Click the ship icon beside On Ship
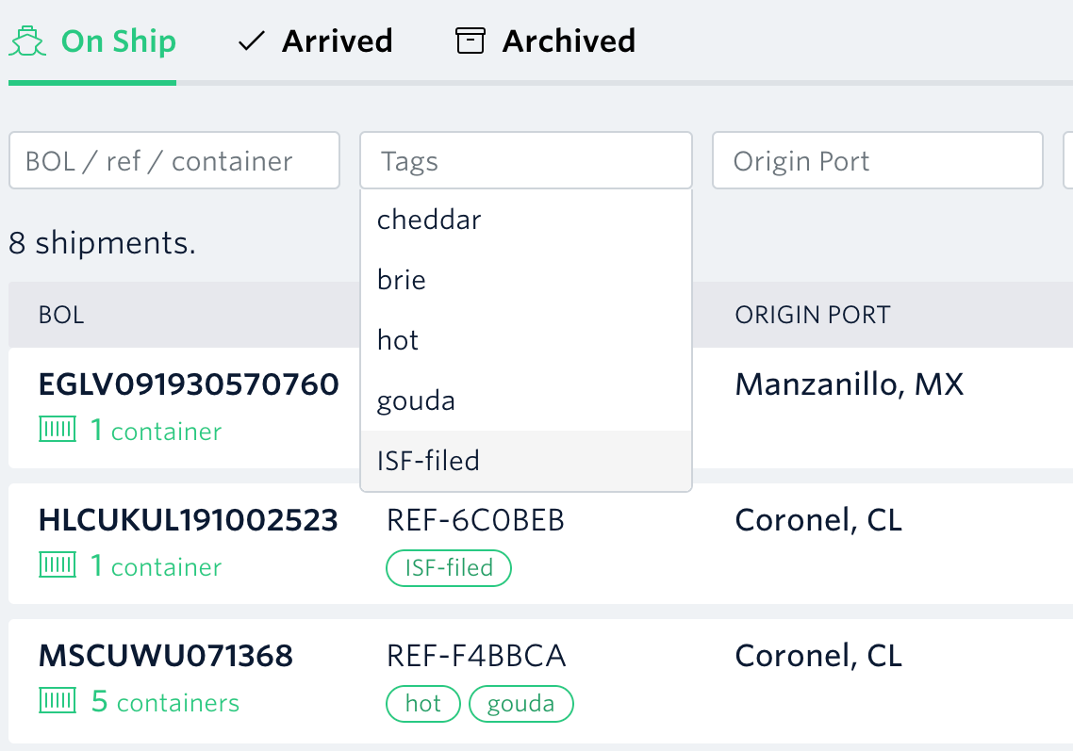Image resolution: width=1073 pixels, height=751 pixels. pyautogui.click(x=27, y=40)
